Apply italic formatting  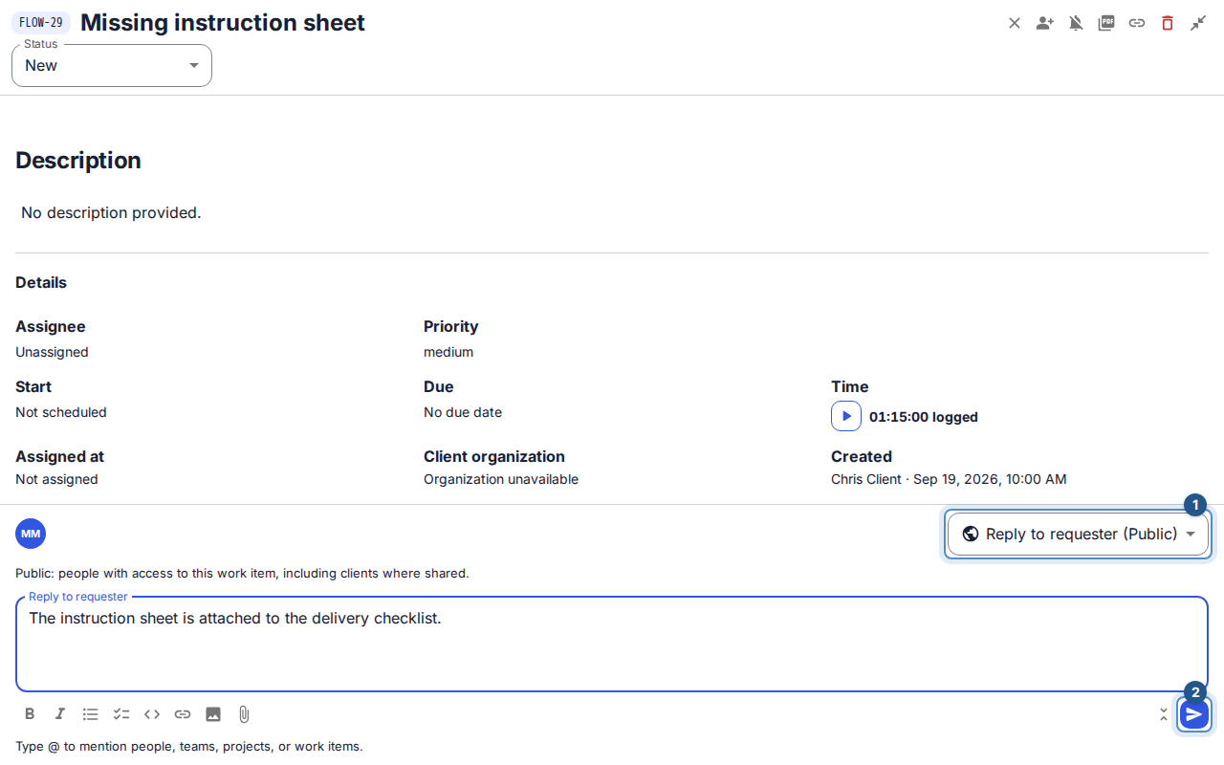pyautogui.click(x=60, y=713)
